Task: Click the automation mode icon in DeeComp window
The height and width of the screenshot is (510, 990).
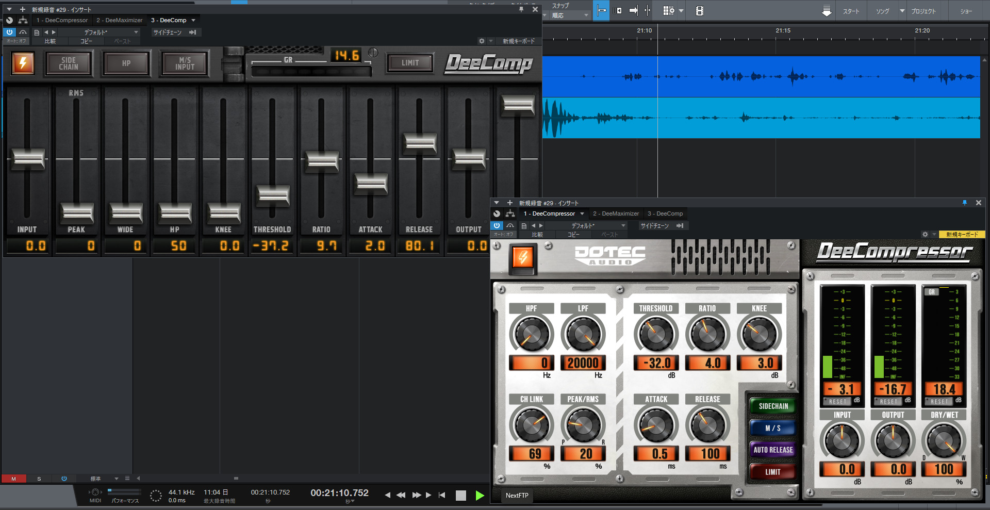Action: point(23,32)
